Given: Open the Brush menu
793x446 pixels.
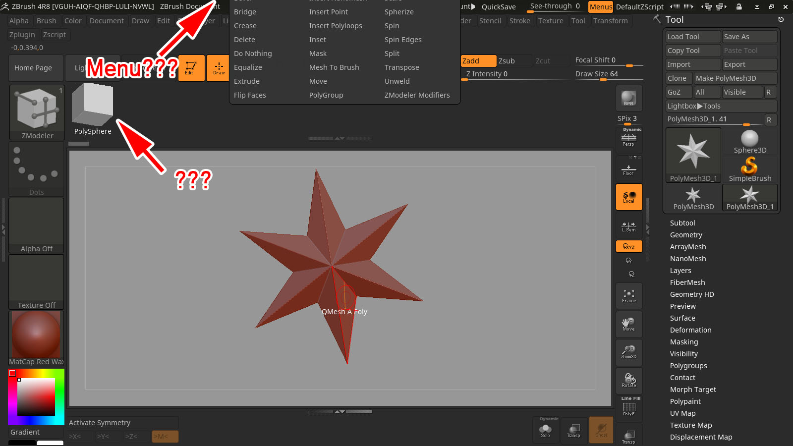Looking at the screenshot, I should point(47,21).
